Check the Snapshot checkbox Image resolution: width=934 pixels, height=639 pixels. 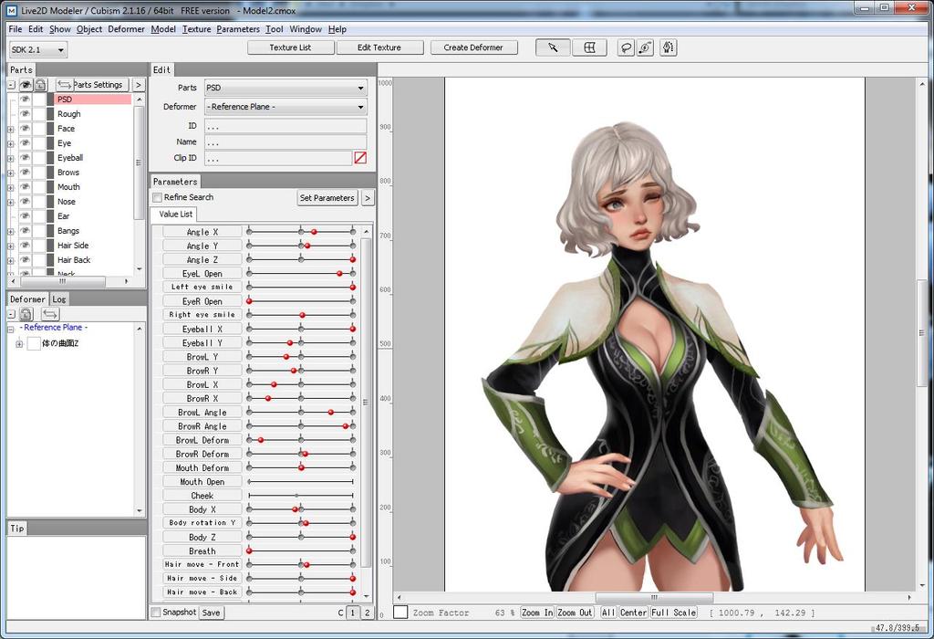pos(156,613)
